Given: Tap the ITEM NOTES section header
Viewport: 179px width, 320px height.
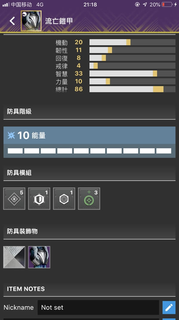Looking at the screenshot, I should (26, 289).
